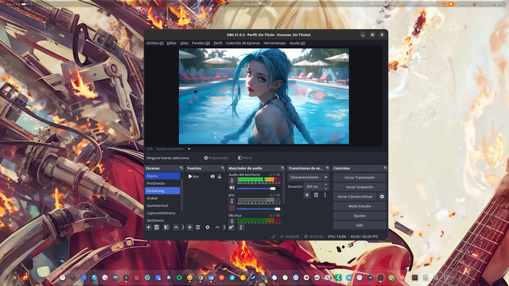Open Ajustes from Controles

(359, 216)
